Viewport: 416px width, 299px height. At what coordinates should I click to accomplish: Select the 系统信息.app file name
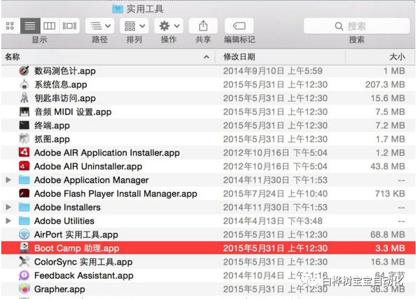coord(61,85)
